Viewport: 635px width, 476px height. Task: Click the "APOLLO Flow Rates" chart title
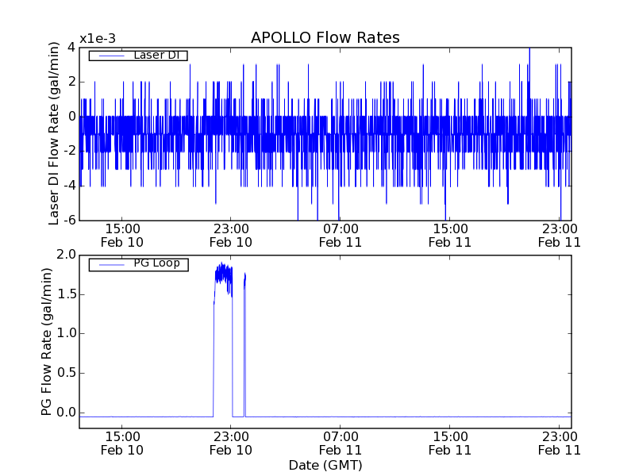point(325,37)
